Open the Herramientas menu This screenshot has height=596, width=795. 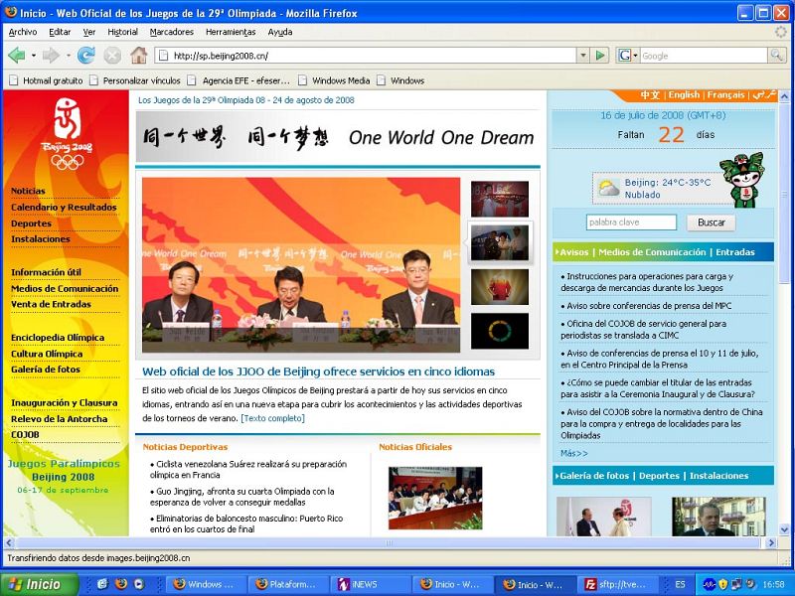230,31
